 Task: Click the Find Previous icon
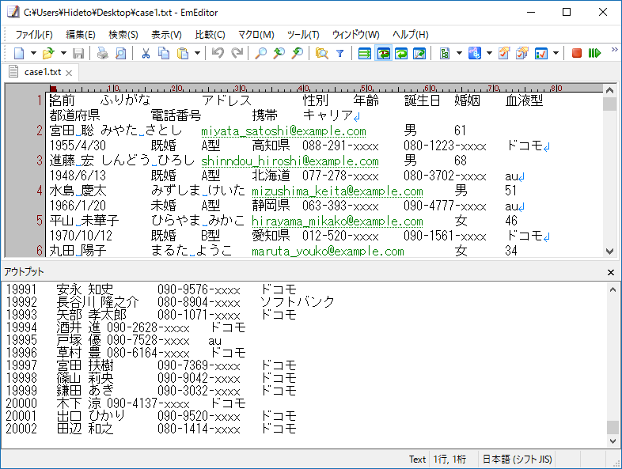click(279, 53)
